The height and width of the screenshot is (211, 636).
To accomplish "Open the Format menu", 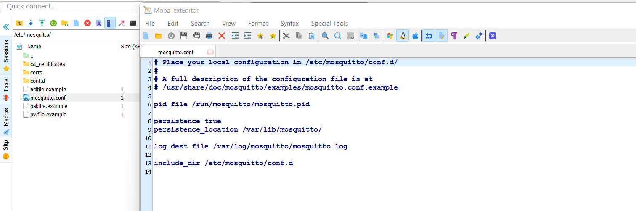I will pos(258,24).
